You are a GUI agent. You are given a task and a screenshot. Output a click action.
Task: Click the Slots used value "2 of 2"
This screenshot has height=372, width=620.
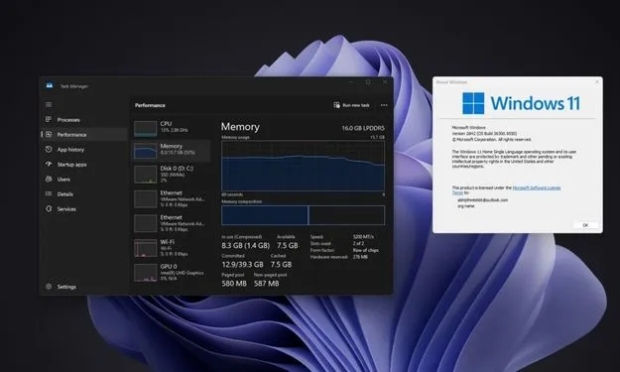(x=358, y=243)
